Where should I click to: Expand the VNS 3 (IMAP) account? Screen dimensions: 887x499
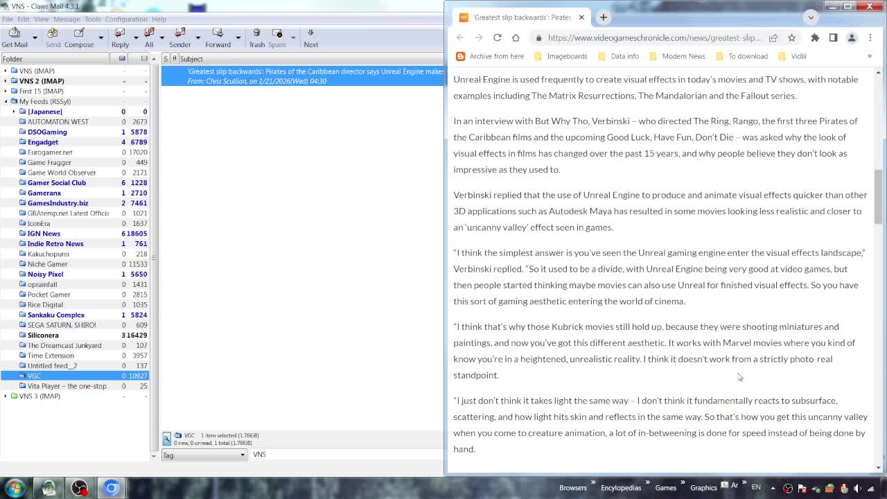tap(6, 396)
